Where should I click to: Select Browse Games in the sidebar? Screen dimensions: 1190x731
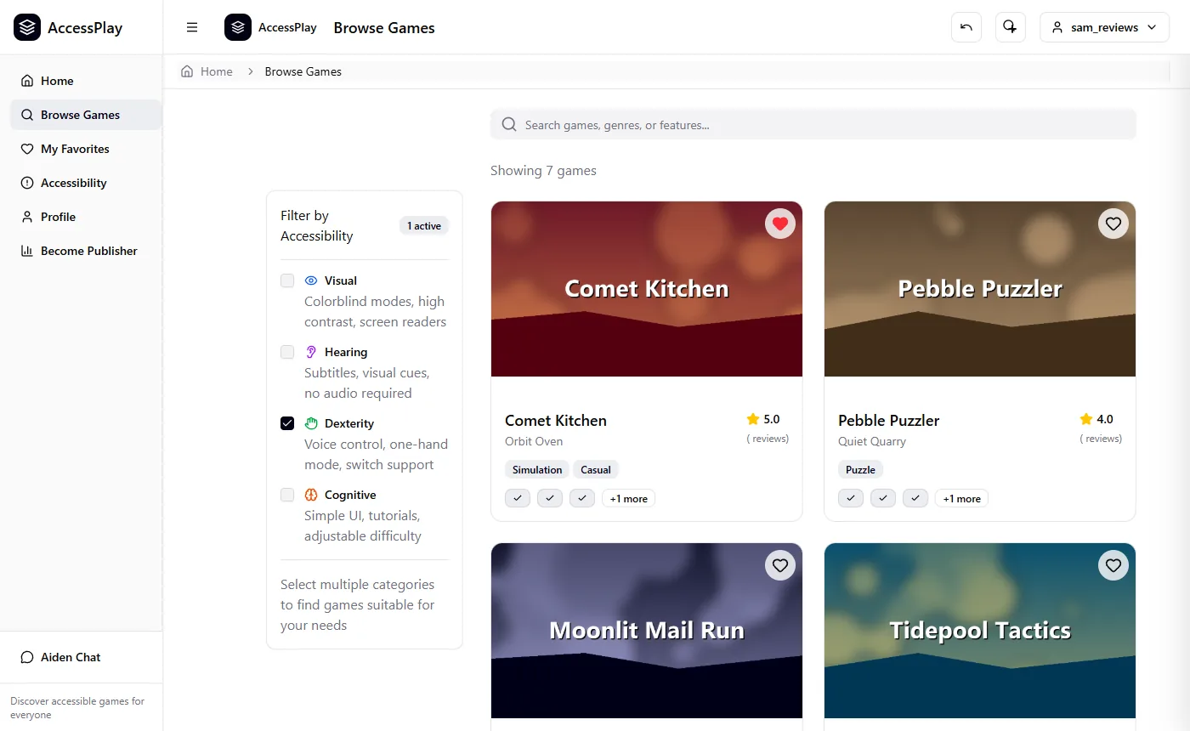[x=85, y=115]
